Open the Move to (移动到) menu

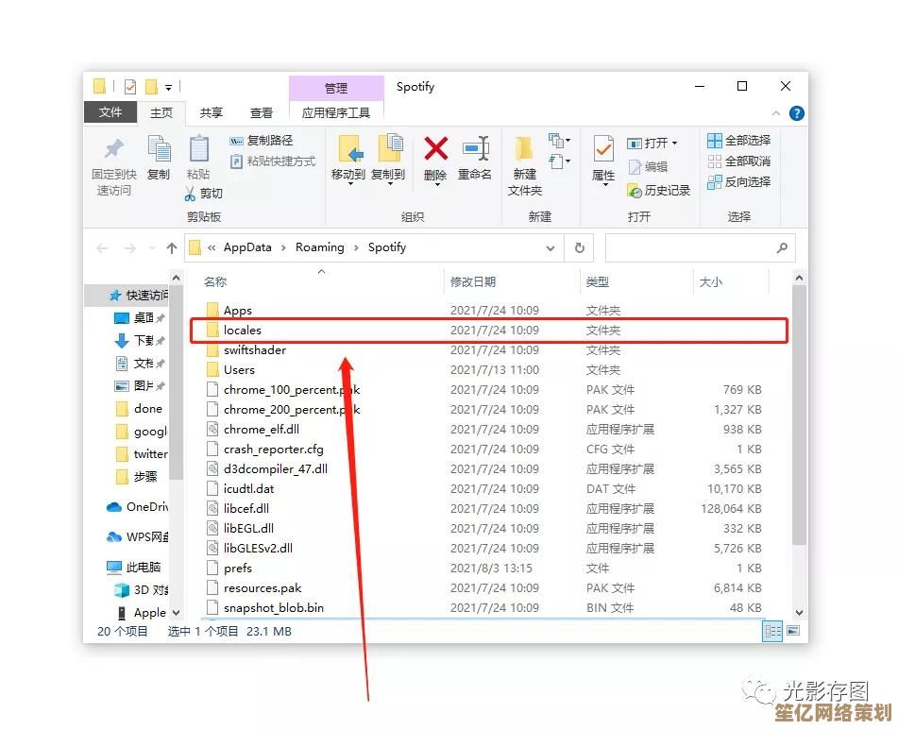(348, 159)
